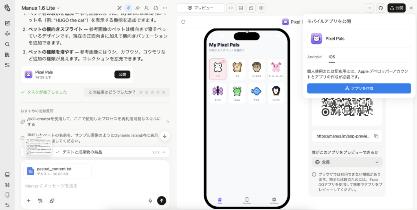417x210 pixels.
Task: Click the GitHub icon in top toolbar
Action: [381, 8]
